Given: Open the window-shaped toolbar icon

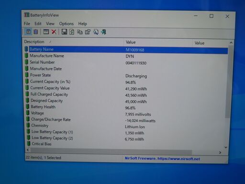Looking at the screenshot, I should 46,32.
